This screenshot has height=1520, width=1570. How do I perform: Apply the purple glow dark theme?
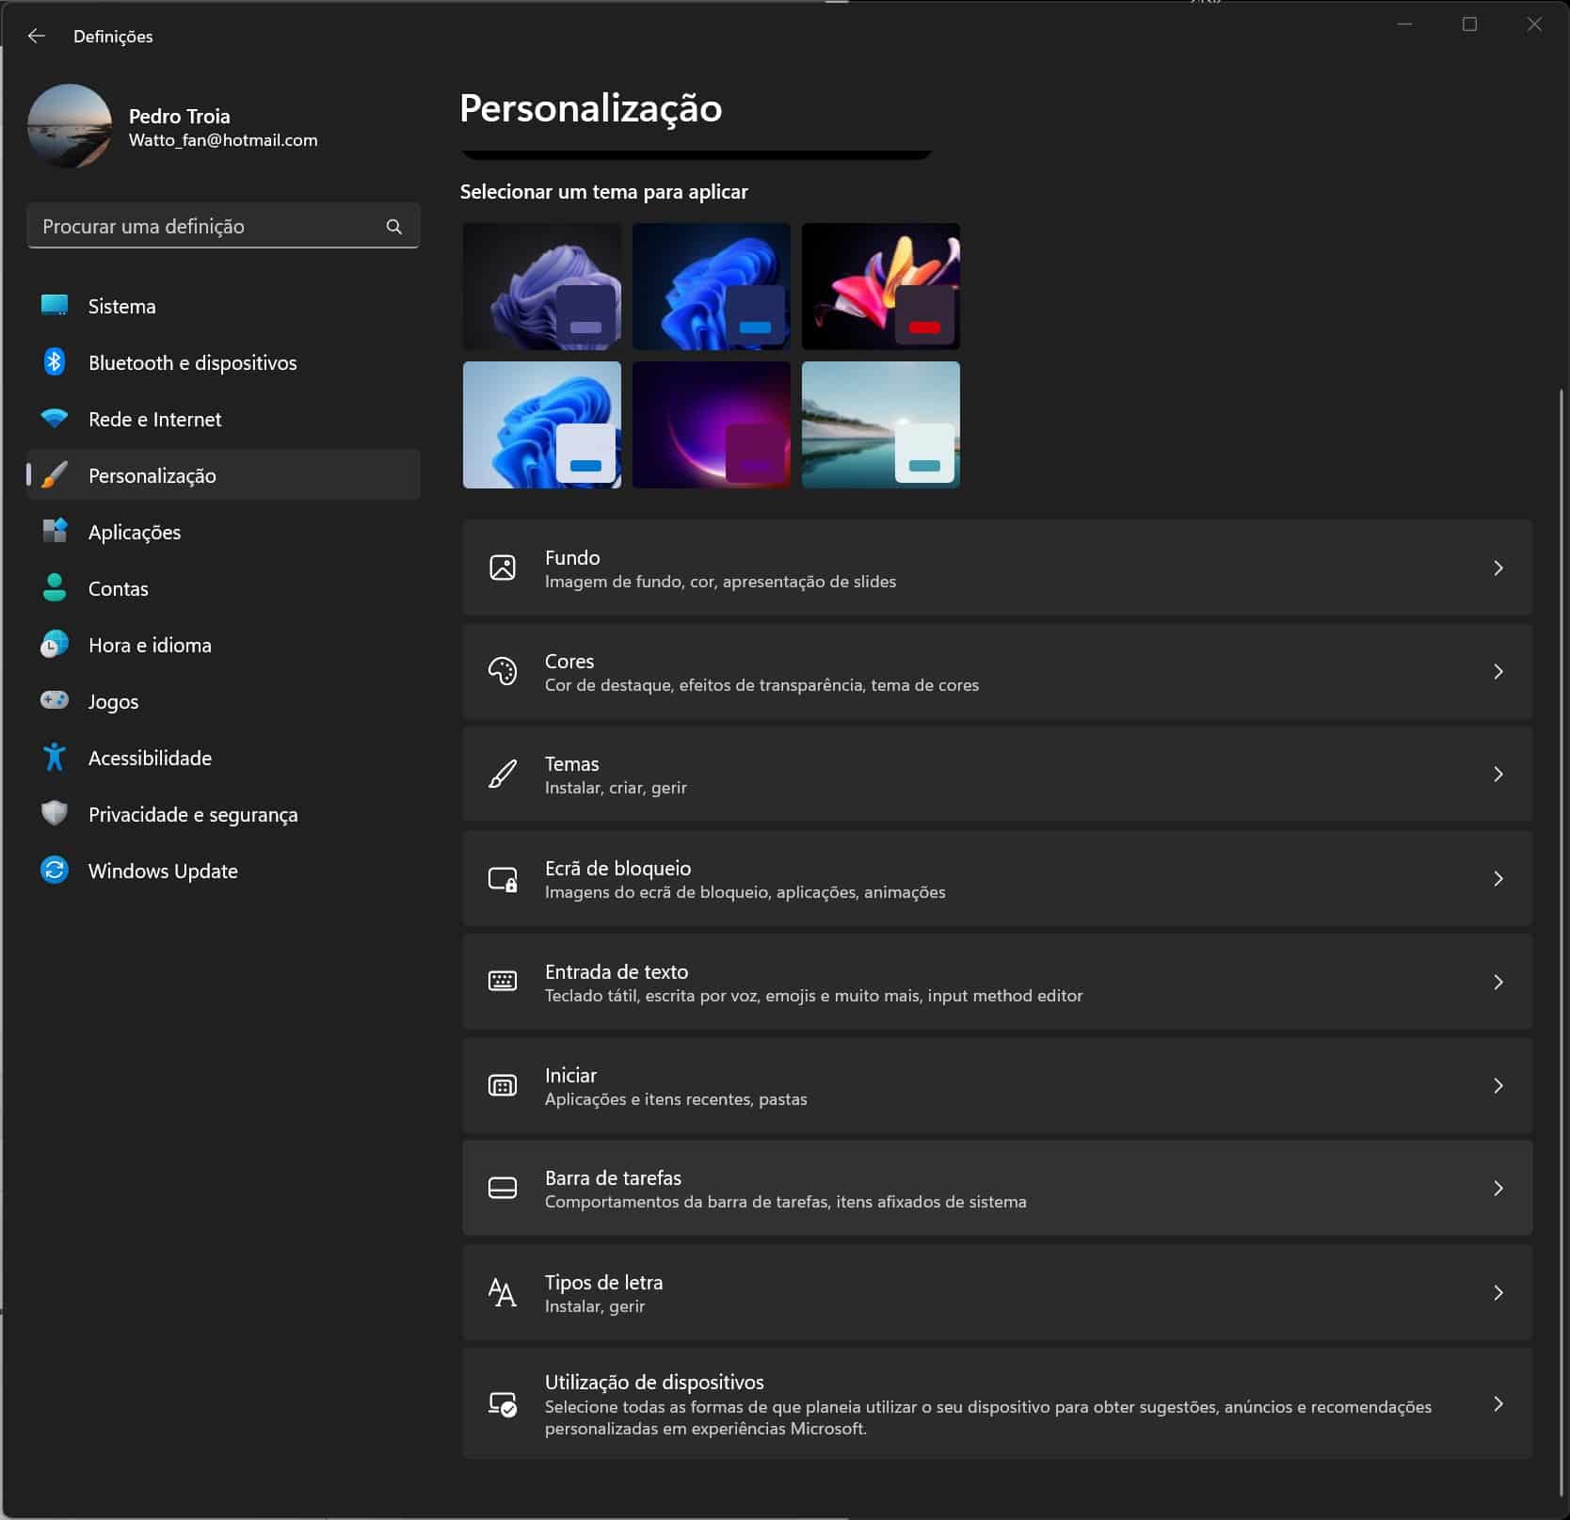(712, 424)
